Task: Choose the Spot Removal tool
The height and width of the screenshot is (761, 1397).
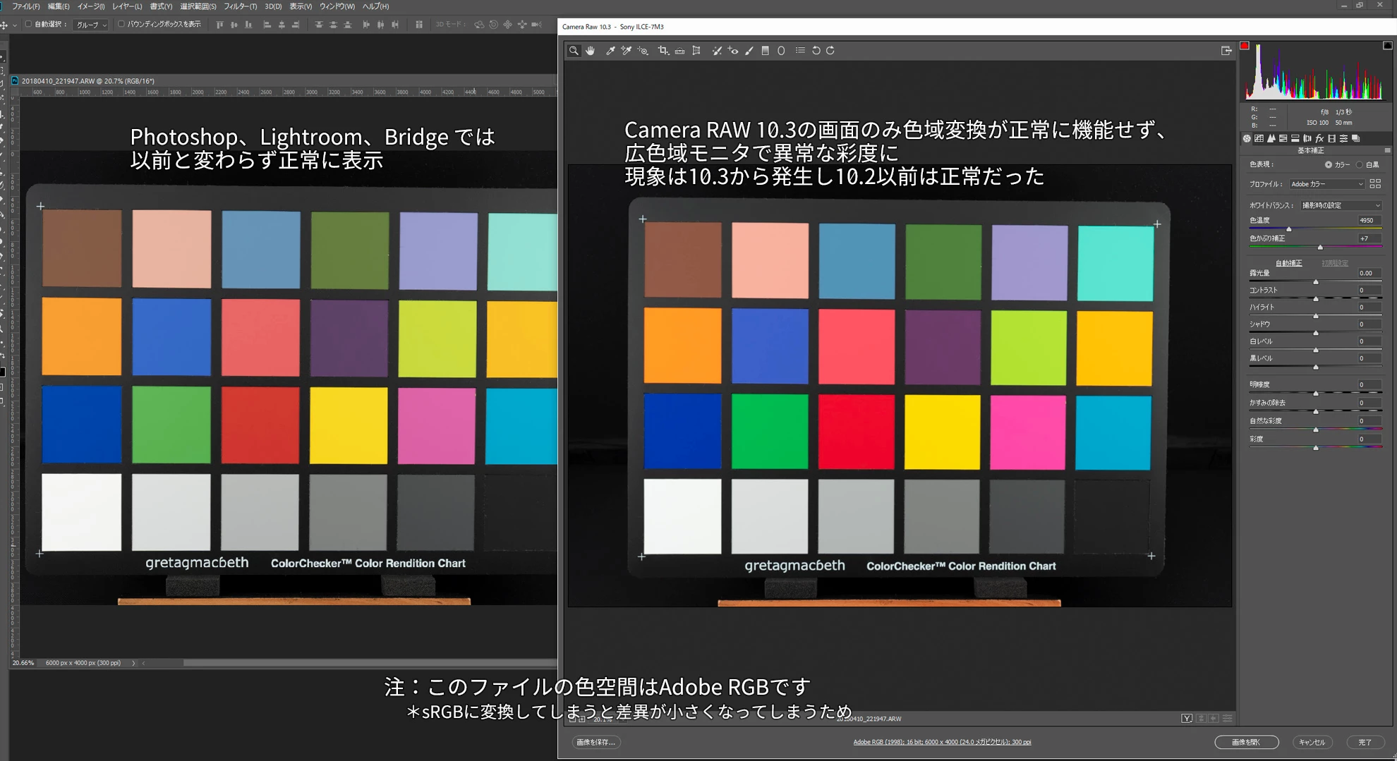Action: click(x=717, y=51)
